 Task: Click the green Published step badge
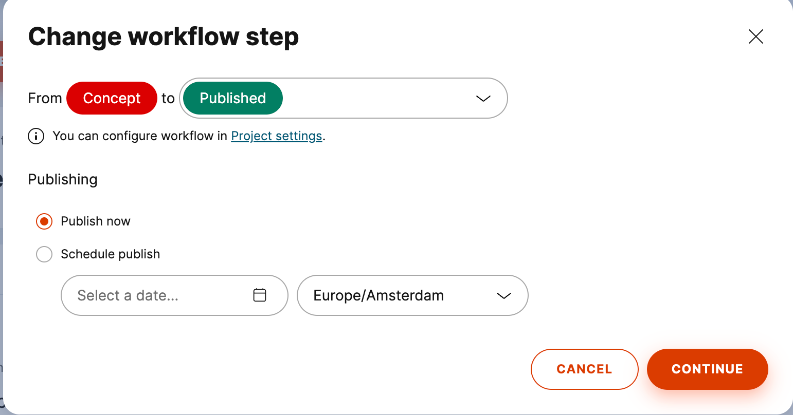[232, 98]
